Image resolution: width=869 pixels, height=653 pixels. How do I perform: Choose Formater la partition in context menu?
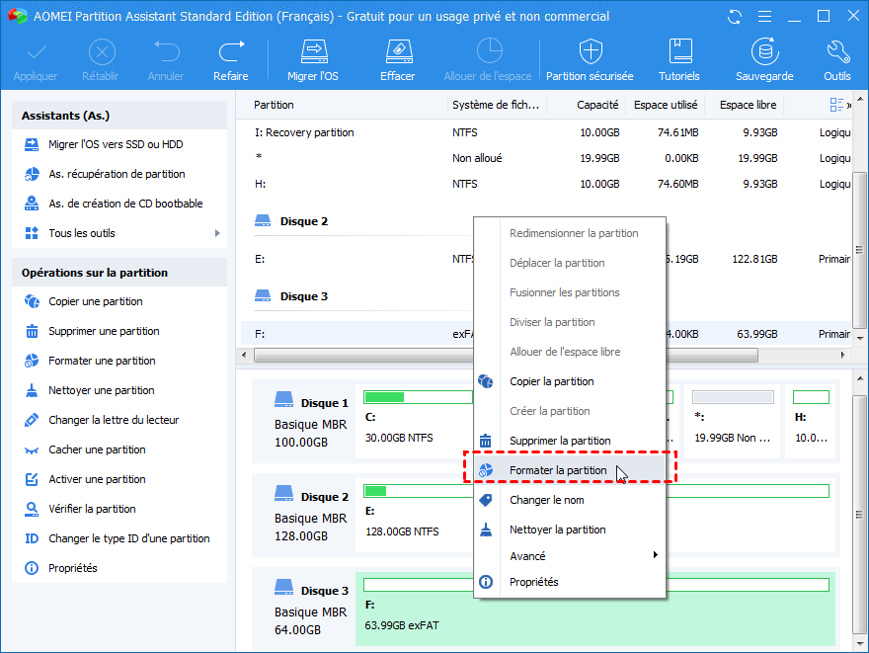(558, 470)
